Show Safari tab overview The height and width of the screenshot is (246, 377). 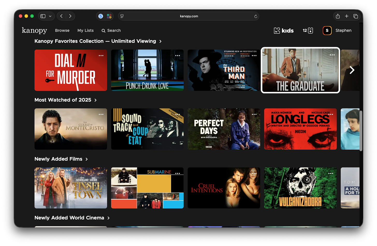356,16
